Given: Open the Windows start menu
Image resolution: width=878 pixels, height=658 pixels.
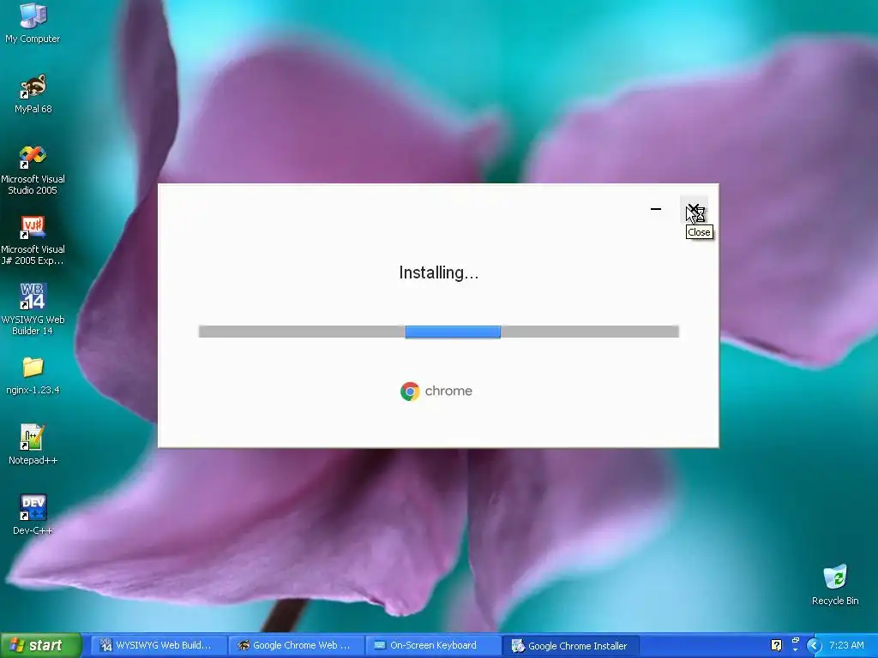Looking at the screenshot, I should coord(40,645).
